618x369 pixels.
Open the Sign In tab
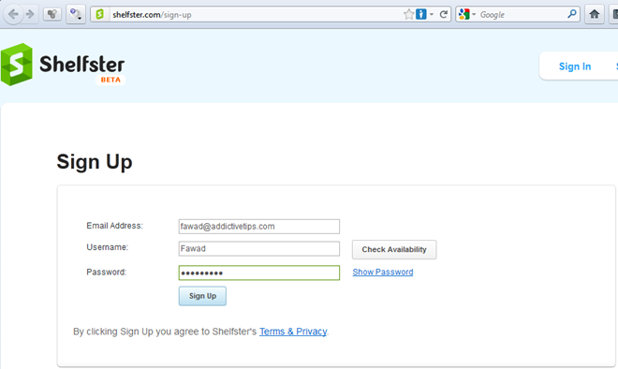[575, 66]
